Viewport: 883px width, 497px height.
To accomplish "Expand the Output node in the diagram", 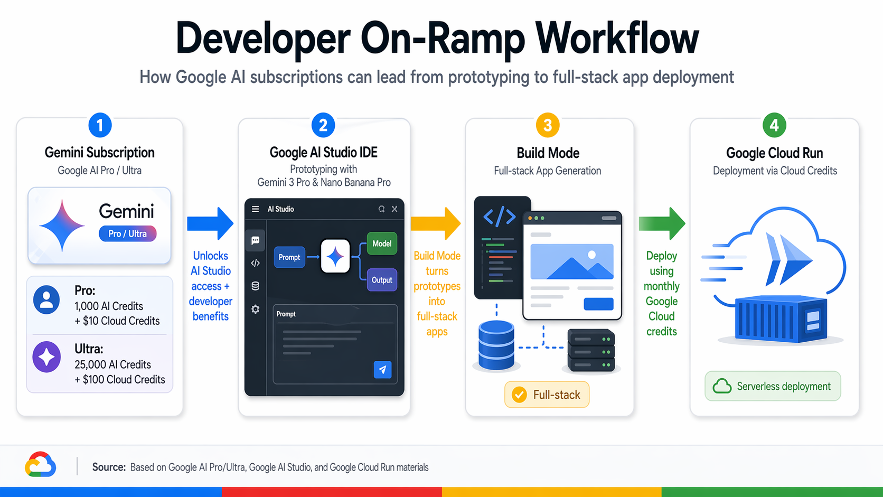I will (x=381, y=280).
